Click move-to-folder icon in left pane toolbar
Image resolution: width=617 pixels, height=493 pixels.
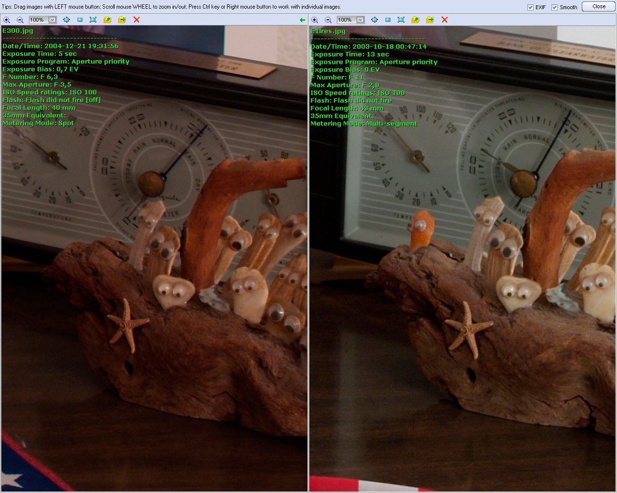pyautogui.click(x=122, y=20)
